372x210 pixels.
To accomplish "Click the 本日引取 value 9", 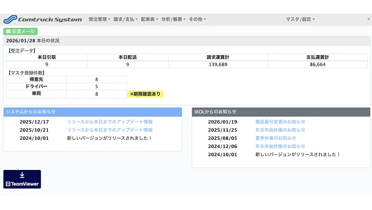I will tap(46, 64).
